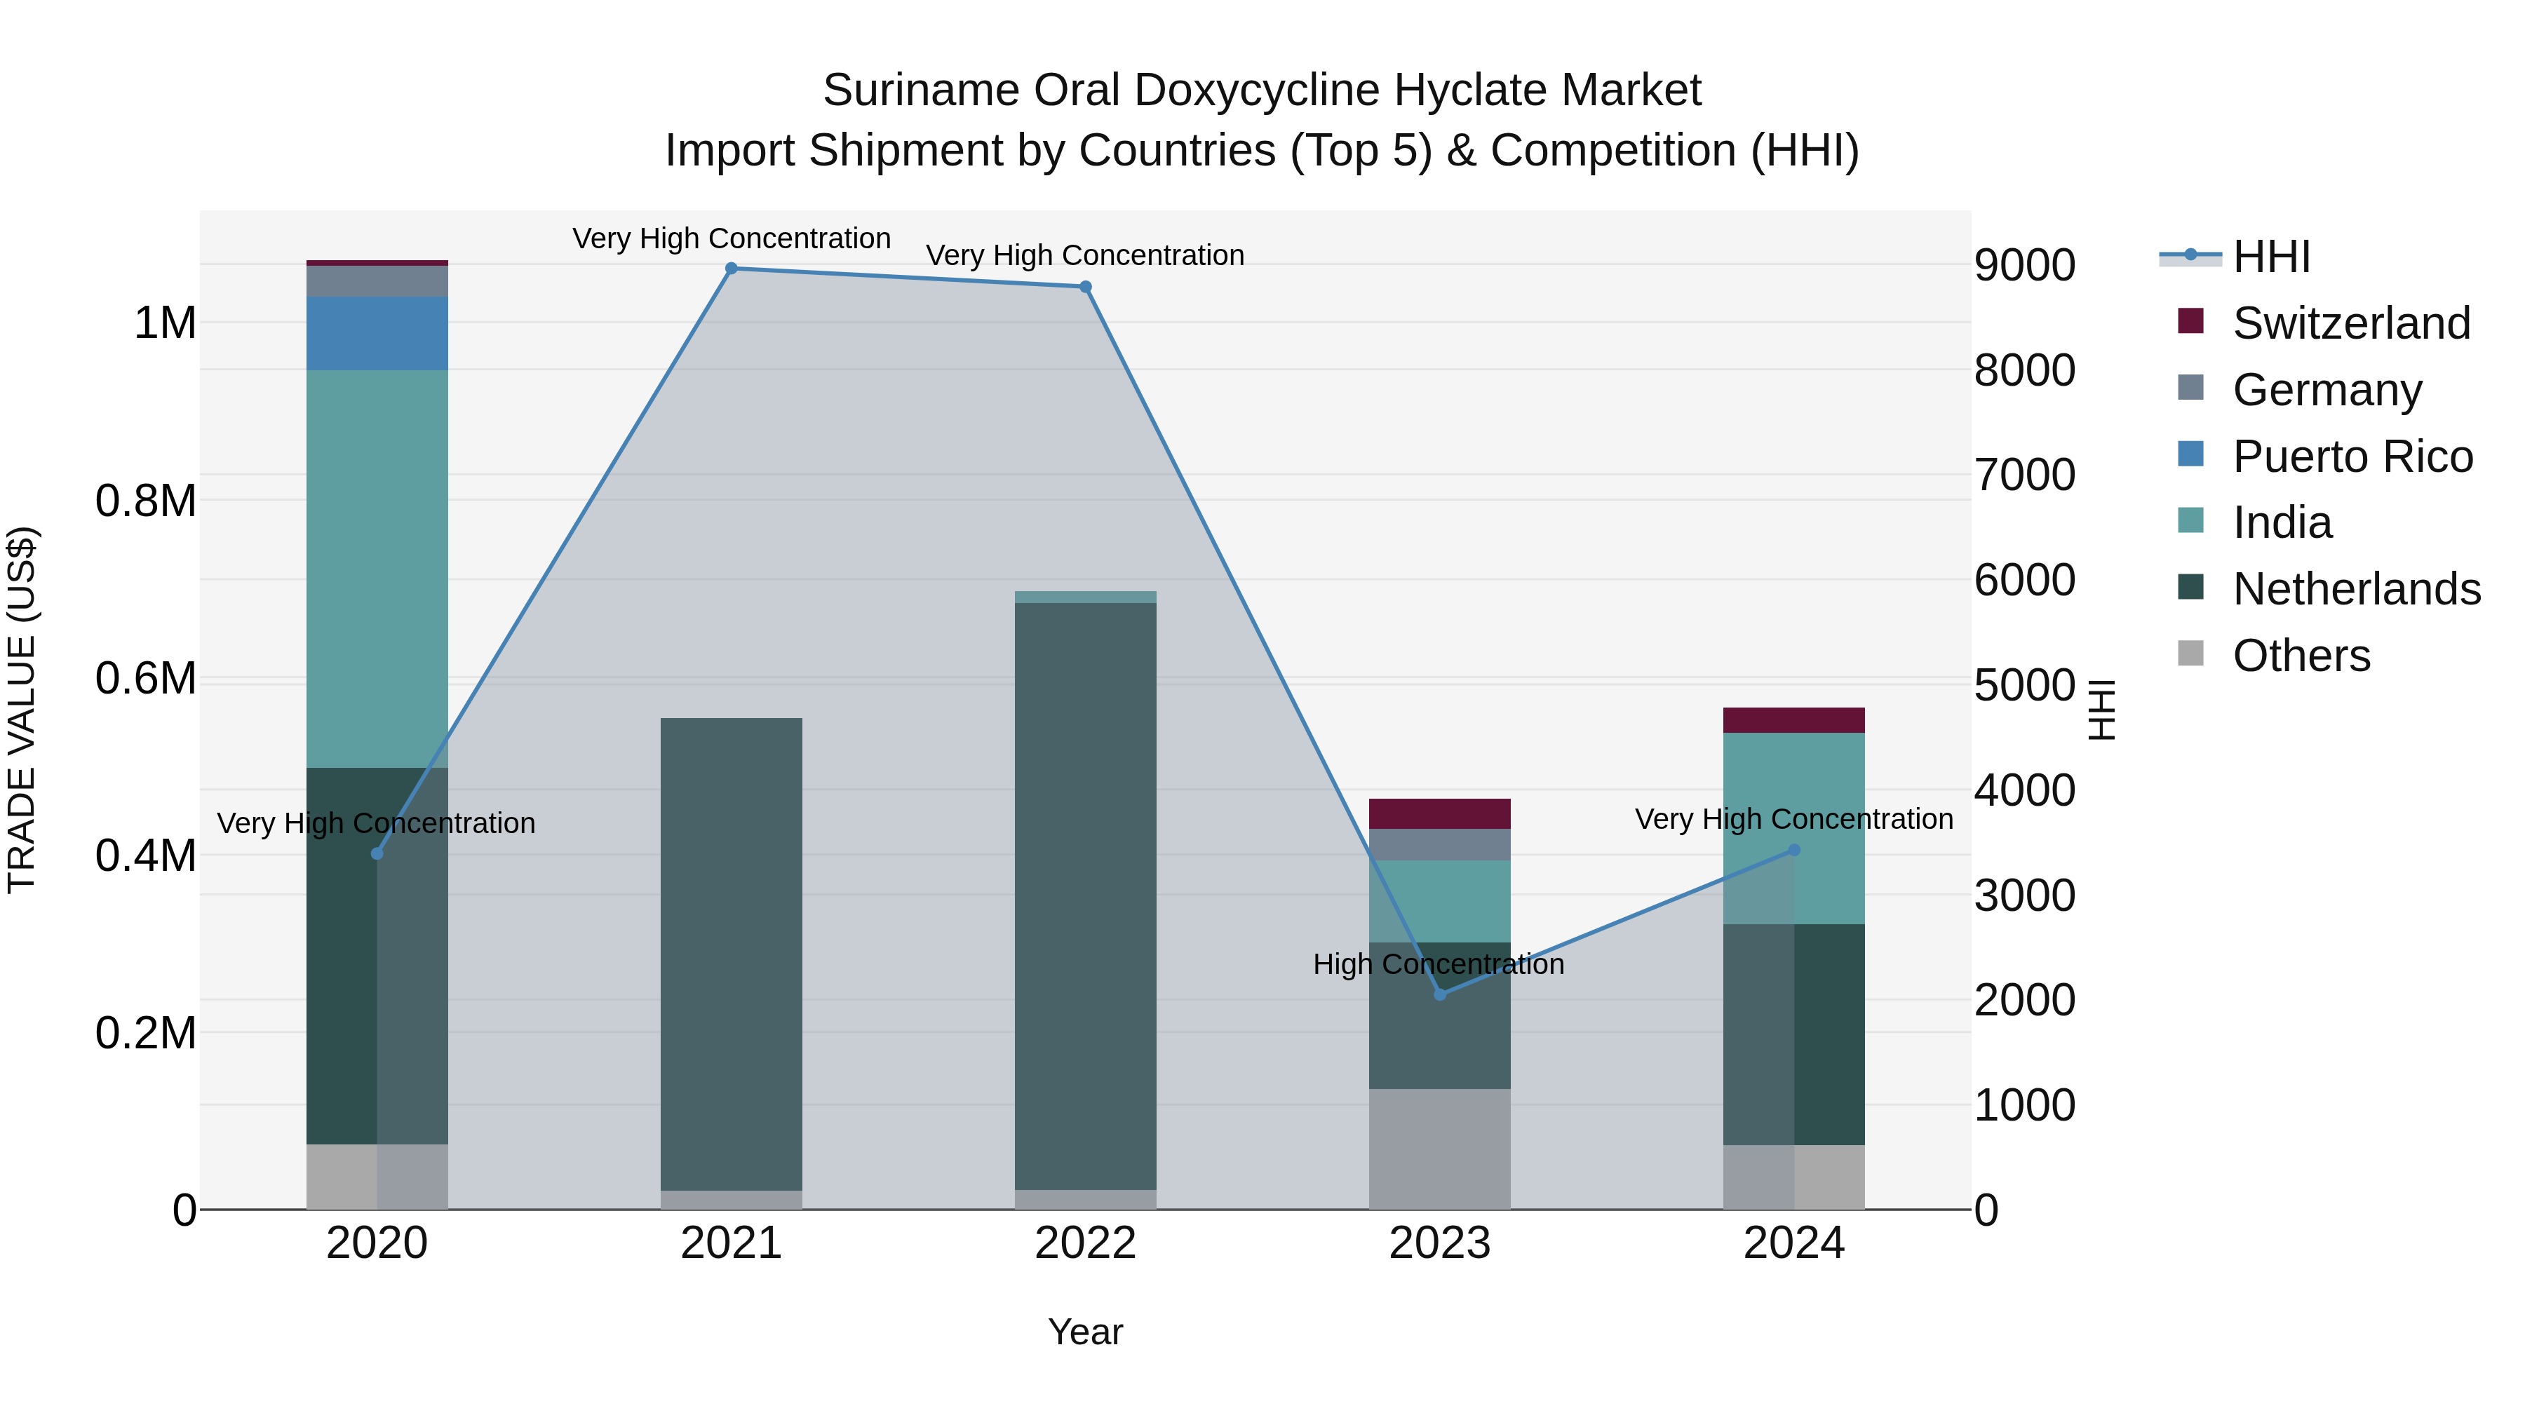The image size is (2525, 1420).
Task: Click the 'High Concentration' annotation at 2023
Action: pos(1439,964)
